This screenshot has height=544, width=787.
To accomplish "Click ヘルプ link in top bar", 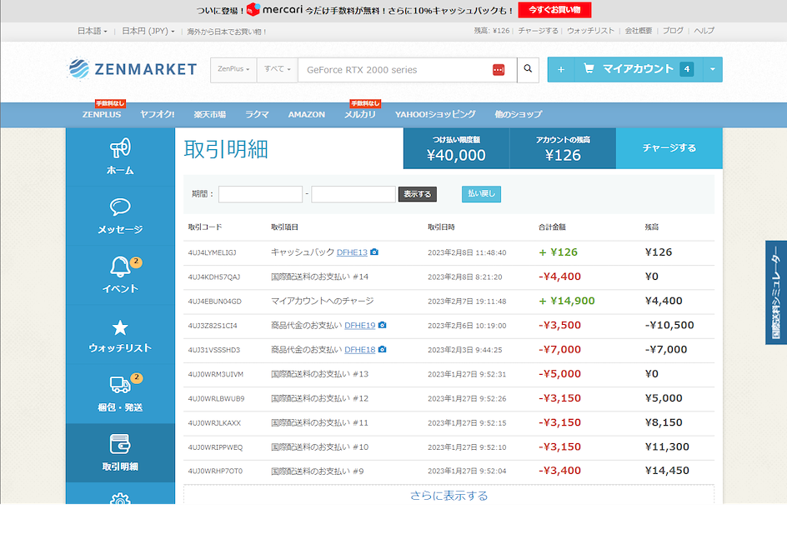I will (704, 31).
